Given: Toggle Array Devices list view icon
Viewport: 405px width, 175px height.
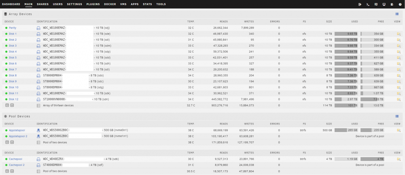Looking at the screenshot, I should click(397, 14).
